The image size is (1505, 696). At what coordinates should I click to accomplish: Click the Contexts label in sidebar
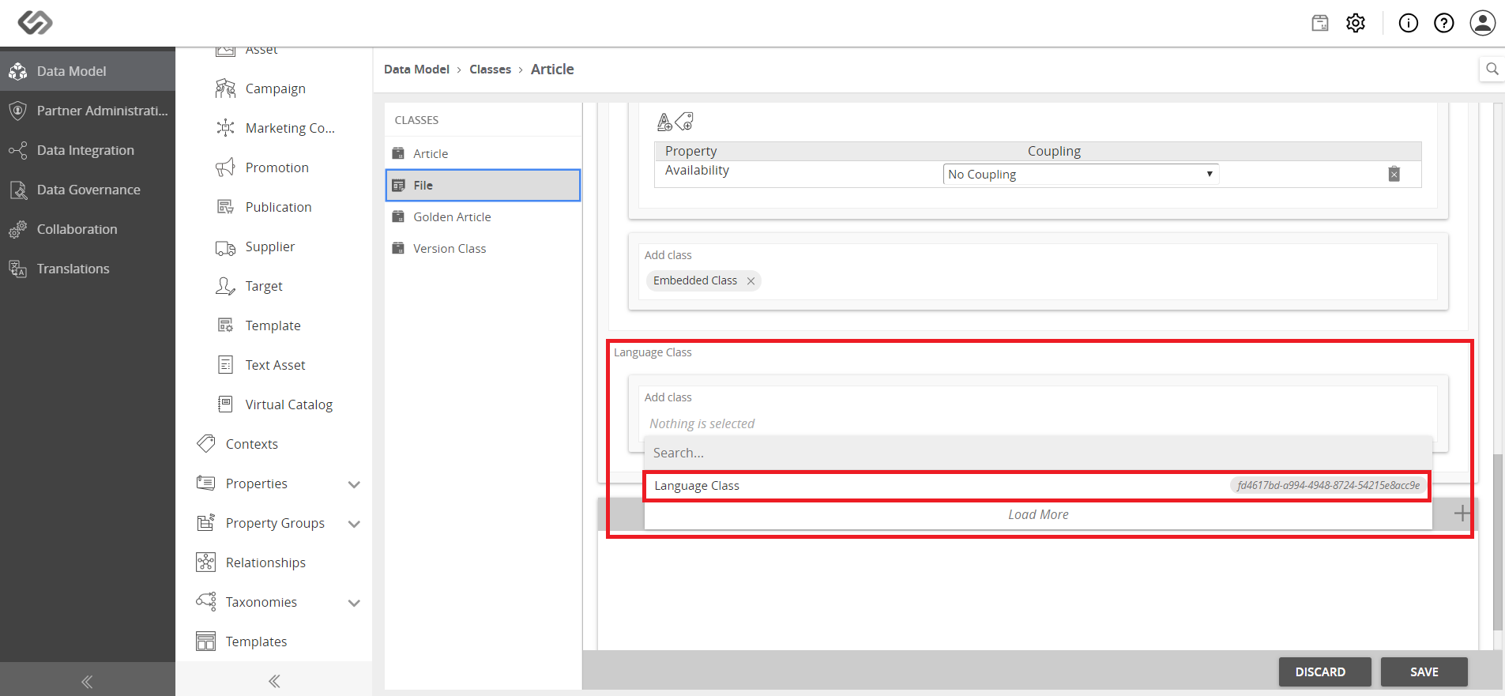[252, 444]
